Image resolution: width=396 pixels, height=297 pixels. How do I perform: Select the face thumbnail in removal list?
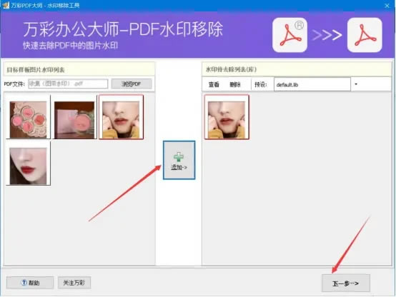pos(227,117)
